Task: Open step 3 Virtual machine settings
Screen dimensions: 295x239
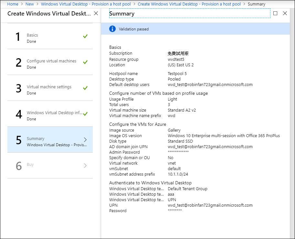Action: click(x=50, y=88)
